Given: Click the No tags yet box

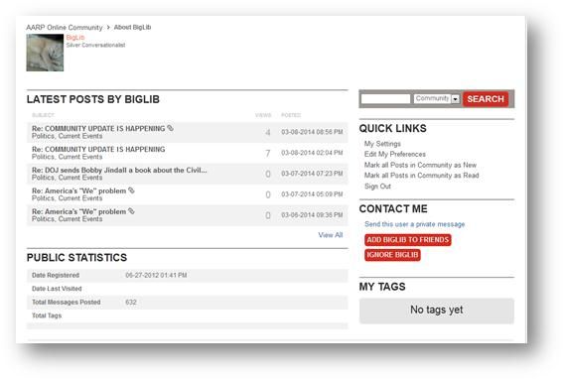Looking at the screenshot, I should point(437,311).
